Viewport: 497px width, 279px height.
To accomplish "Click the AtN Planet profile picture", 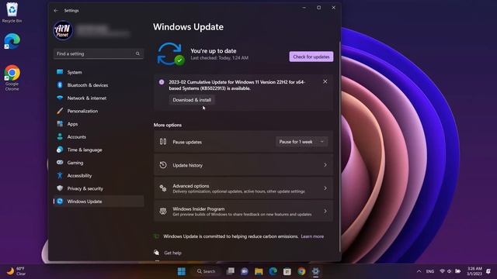I will [63, 30].
